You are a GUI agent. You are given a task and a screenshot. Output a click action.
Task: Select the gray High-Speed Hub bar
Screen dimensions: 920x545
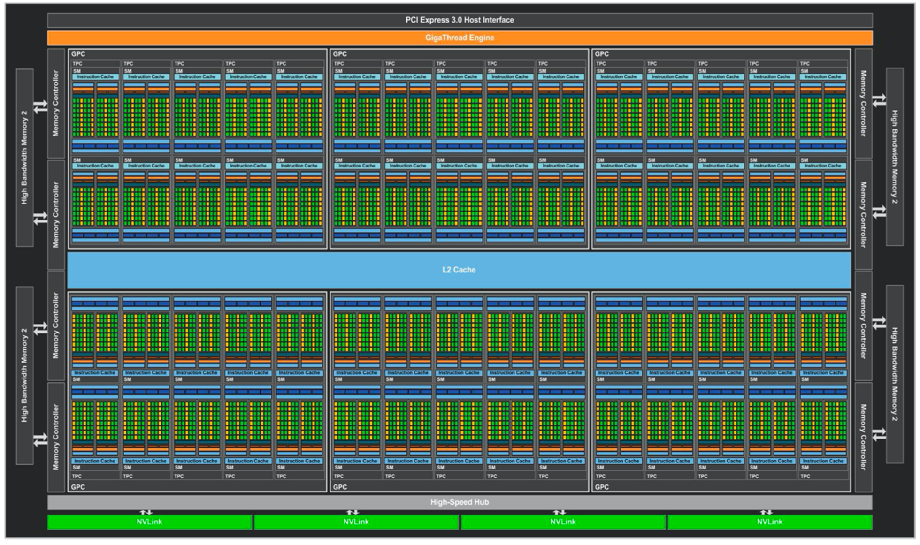(x=460, y=502)
